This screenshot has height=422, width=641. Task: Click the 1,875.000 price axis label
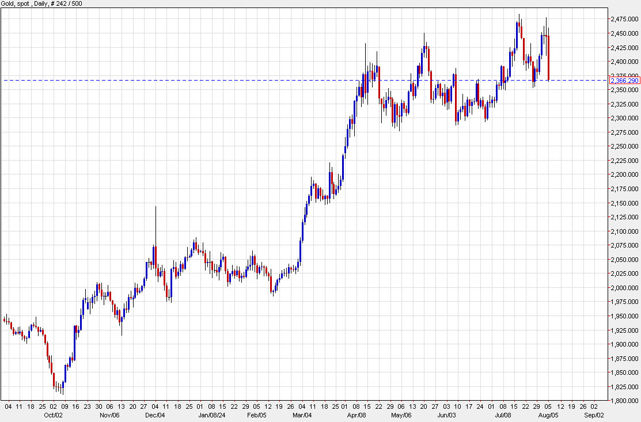point(624,358)
